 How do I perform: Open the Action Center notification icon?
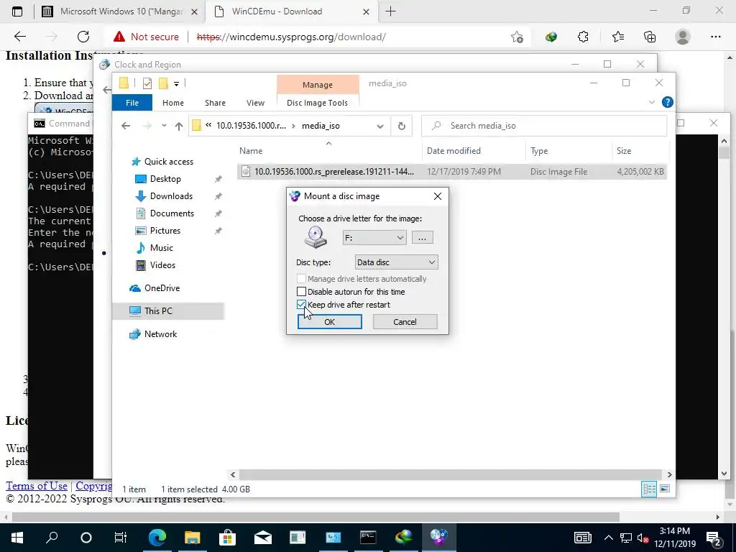pos(714,538)
